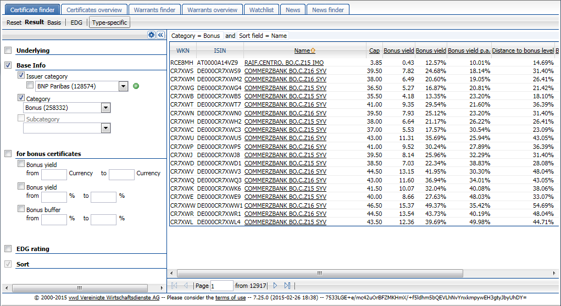Click the Reset button
The height and width of the screenshot is (306, 561).
coord(14,23)
